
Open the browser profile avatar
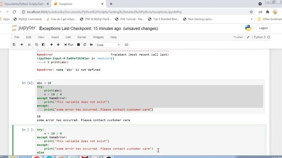pos(275,12)
